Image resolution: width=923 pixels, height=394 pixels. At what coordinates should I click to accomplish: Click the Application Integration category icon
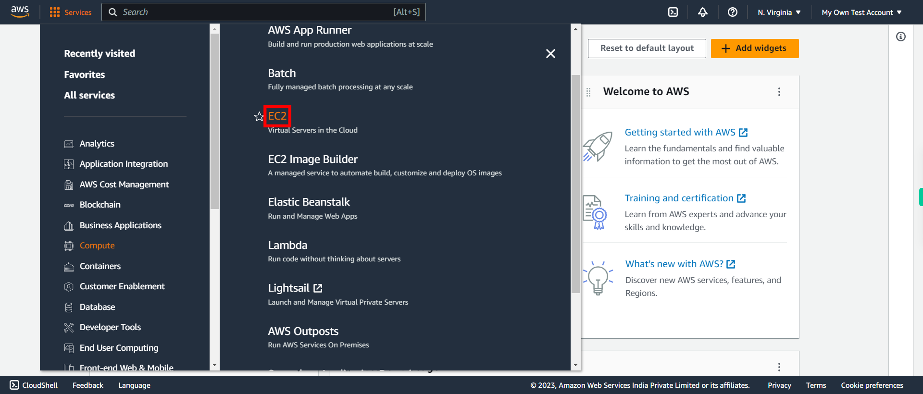click(x=69, y=164)
